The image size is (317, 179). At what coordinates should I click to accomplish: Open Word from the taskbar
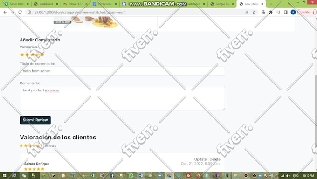click(x=141, y=176)
